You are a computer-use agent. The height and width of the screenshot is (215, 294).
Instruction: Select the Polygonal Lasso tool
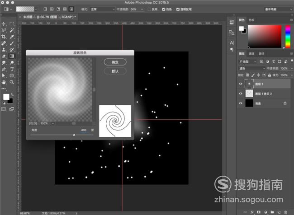click(x=4, y=30)
